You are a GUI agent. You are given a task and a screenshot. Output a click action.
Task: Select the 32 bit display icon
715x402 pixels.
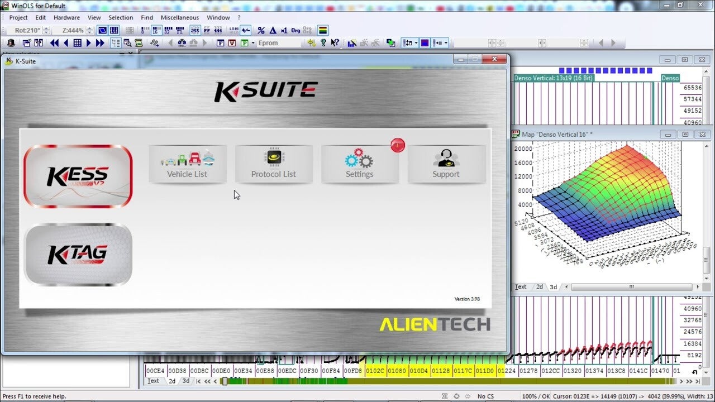168,30
